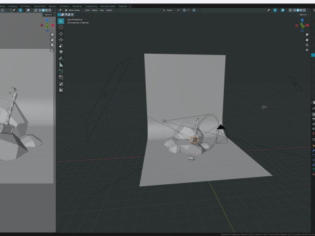Click pan hand icon in left viewport
315x236 pixels.
[x=52, y=40]
